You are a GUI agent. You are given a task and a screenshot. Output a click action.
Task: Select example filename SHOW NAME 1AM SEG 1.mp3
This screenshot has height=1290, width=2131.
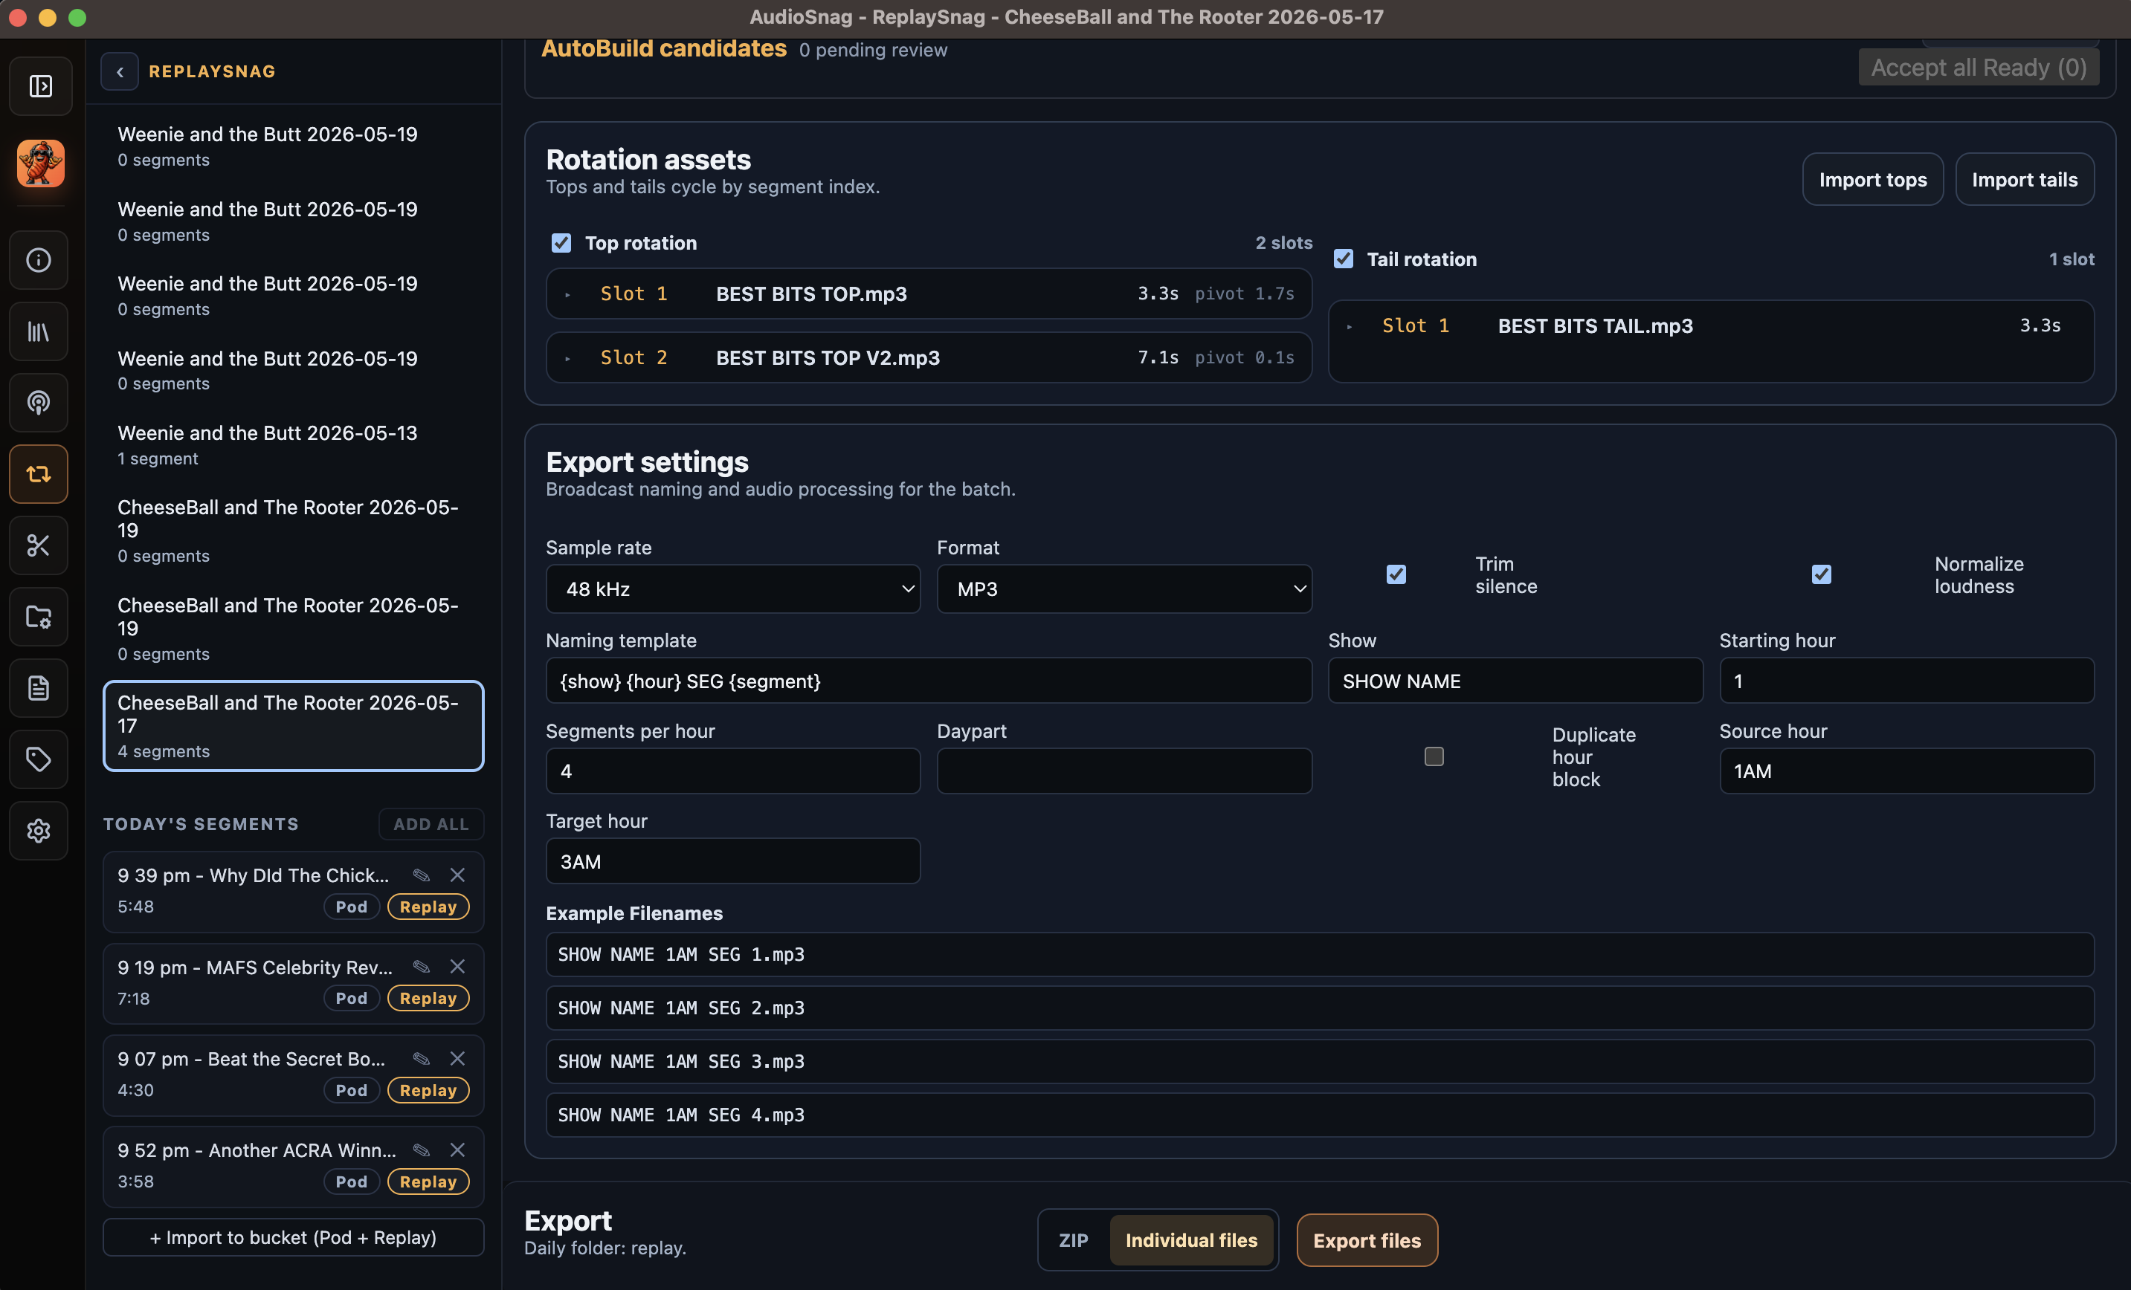coord(1320,955)
